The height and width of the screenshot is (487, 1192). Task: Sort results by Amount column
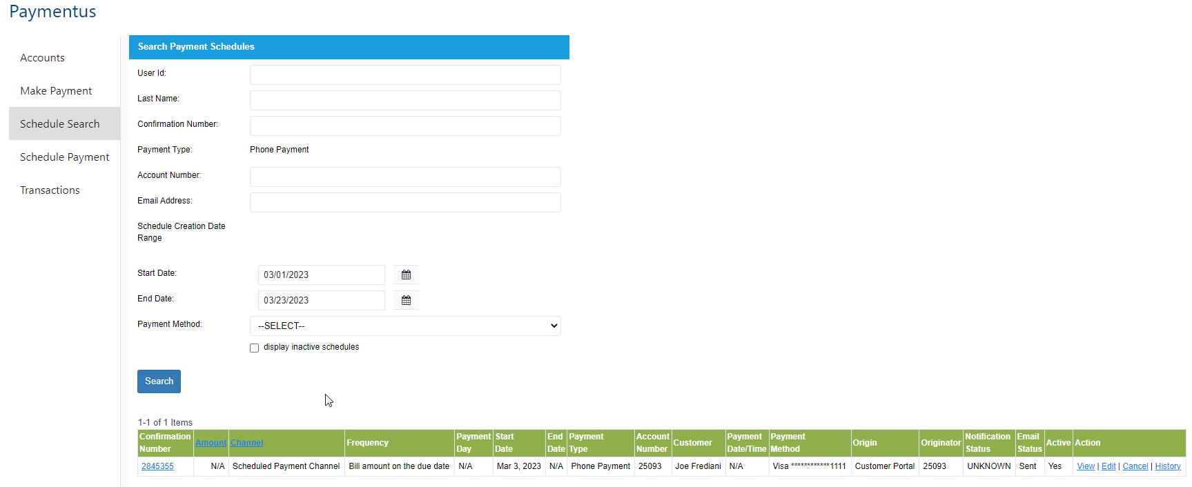tap(211, 443)
